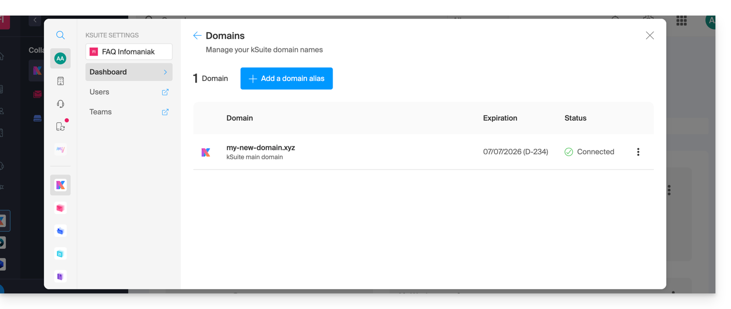
Task: Click the 'my' logo icon in sidebar
Action: (60, 149)
